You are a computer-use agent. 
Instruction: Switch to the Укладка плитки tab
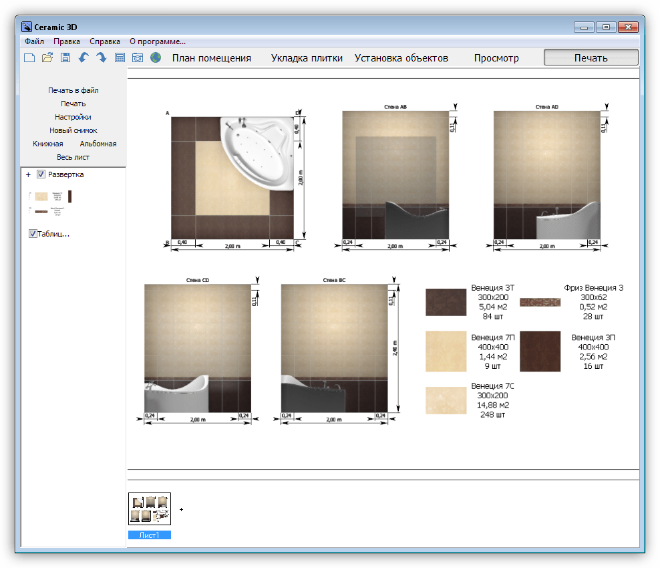(307, 58)
